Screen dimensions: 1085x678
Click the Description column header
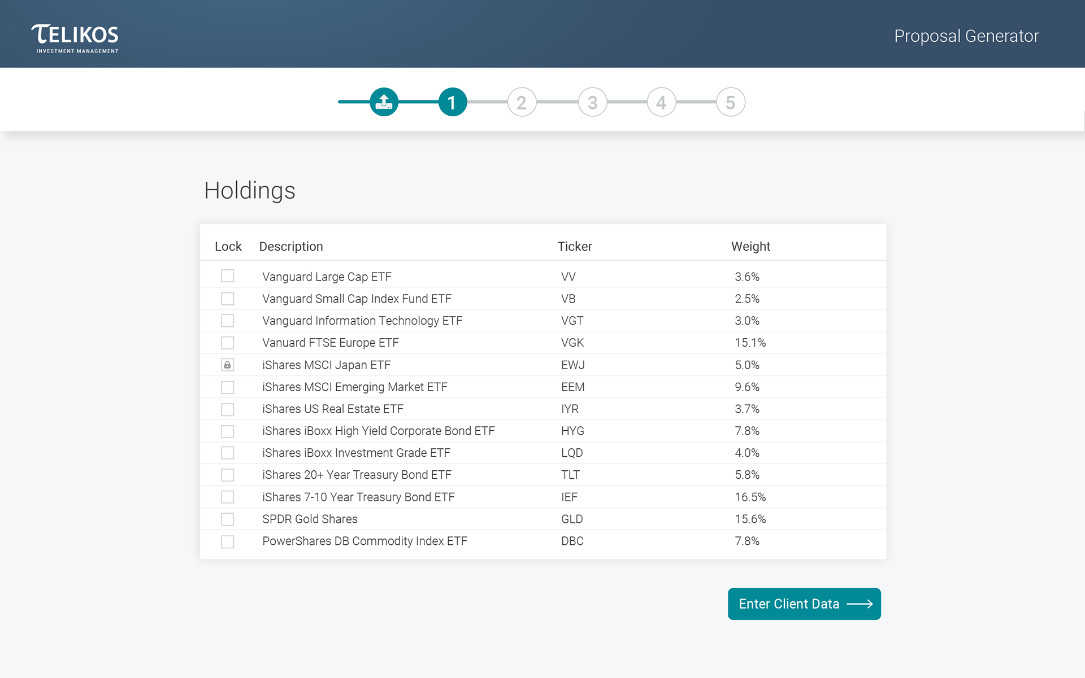(x=290, y=247)
